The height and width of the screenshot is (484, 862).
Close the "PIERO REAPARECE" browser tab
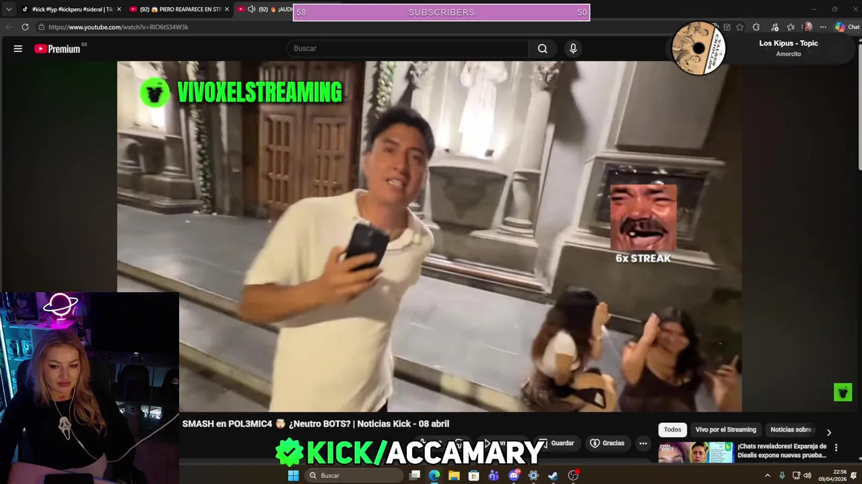[x=227, y=9]
